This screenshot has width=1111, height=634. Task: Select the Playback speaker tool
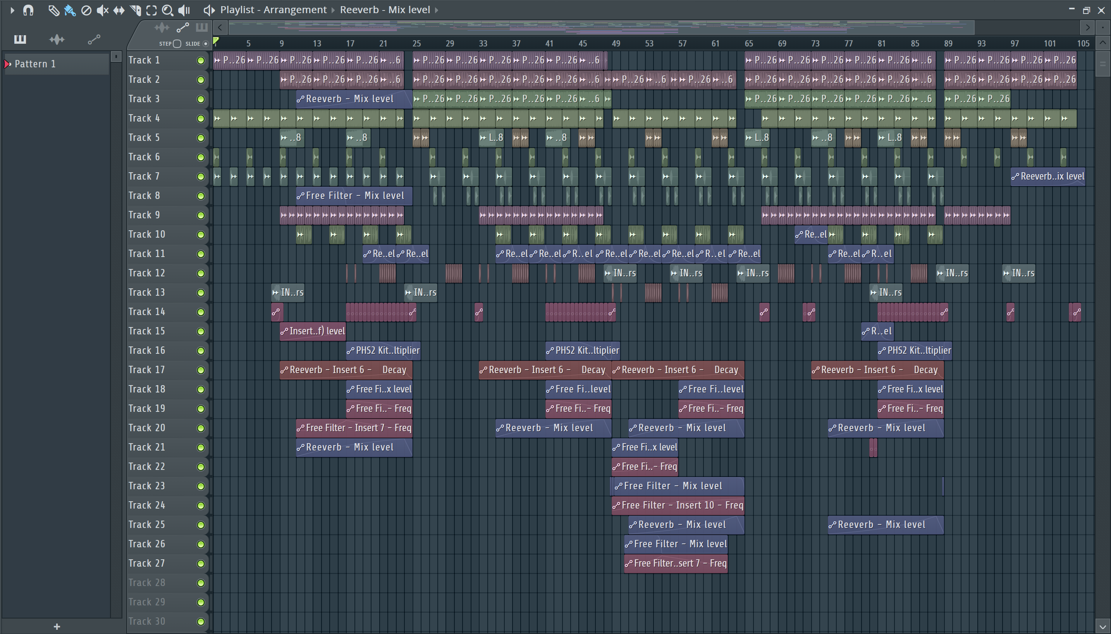(x=184, y=10)
